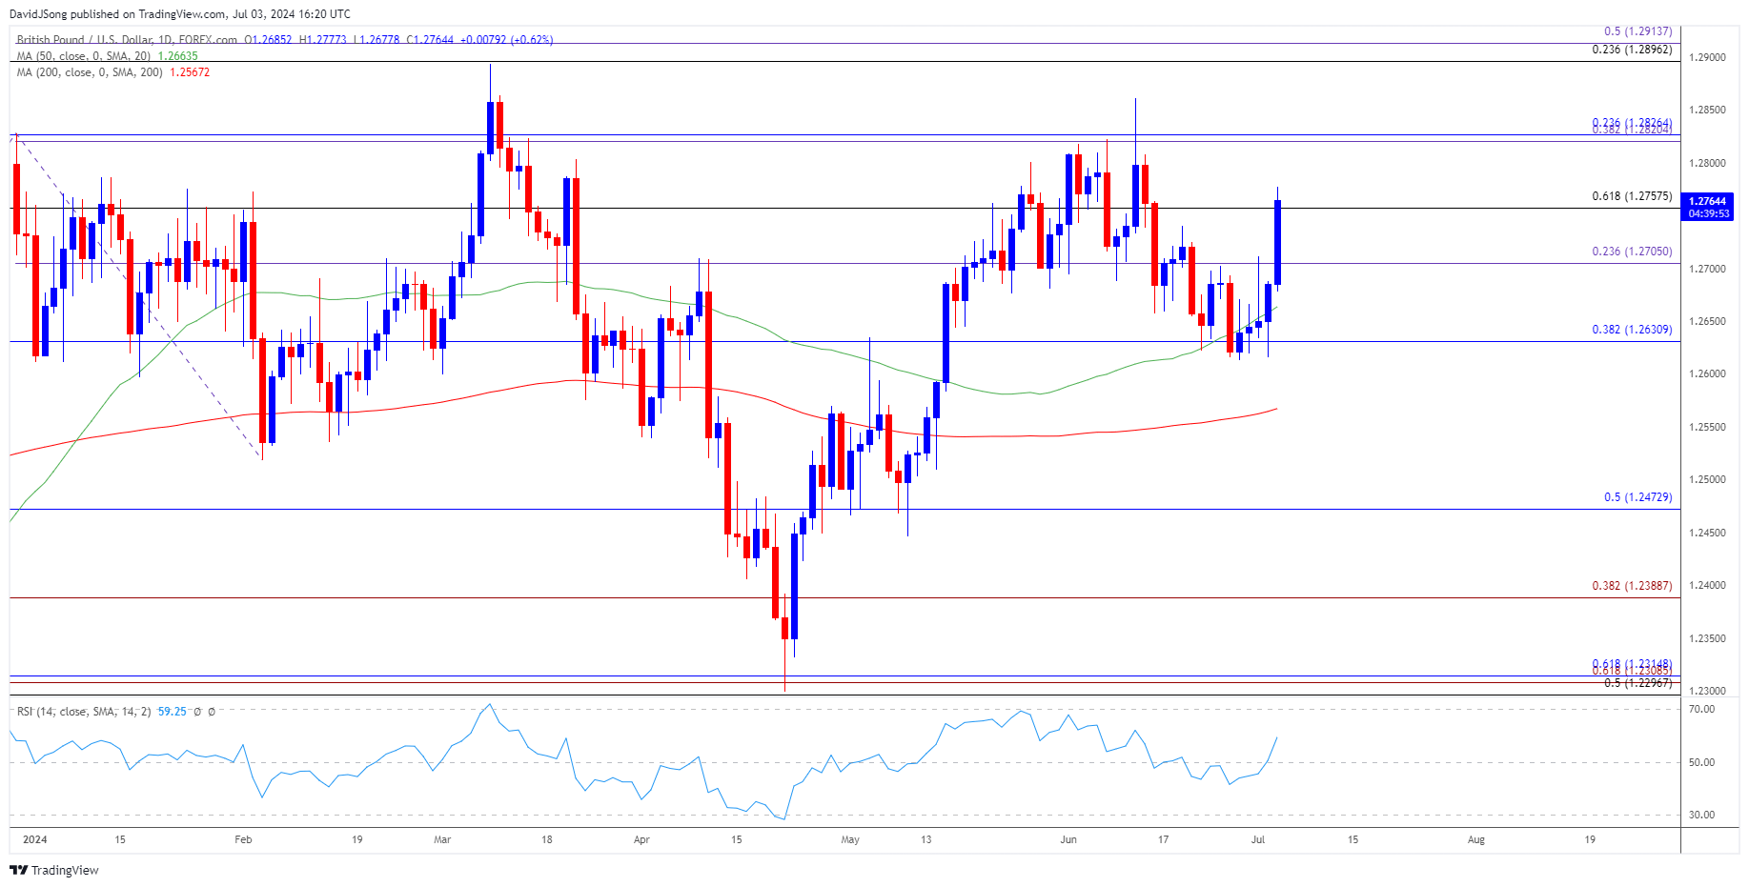
Task: Click the TradingView logo at bottom left
Action: tap(54, 870)
